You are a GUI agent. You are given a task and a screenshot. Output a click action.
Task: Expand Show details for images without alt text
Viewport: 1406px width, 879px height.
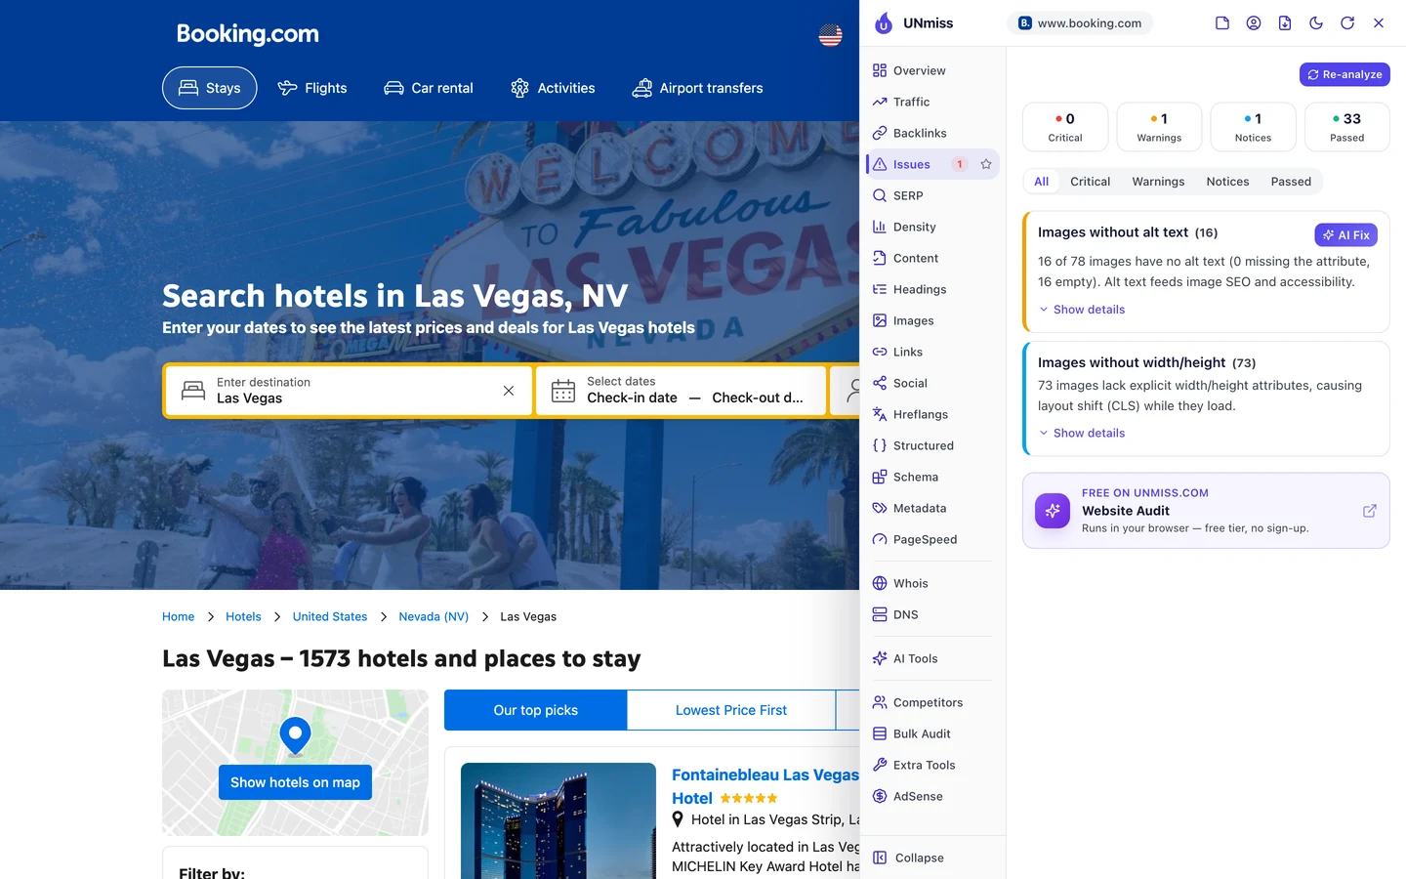point(1082,310)
